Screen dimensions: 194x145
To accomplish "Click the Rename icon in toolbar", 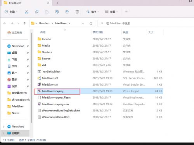I will pos(57,12).
